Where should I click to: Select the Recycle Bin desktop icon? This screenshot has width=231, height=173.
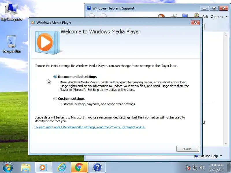[12, 44]
